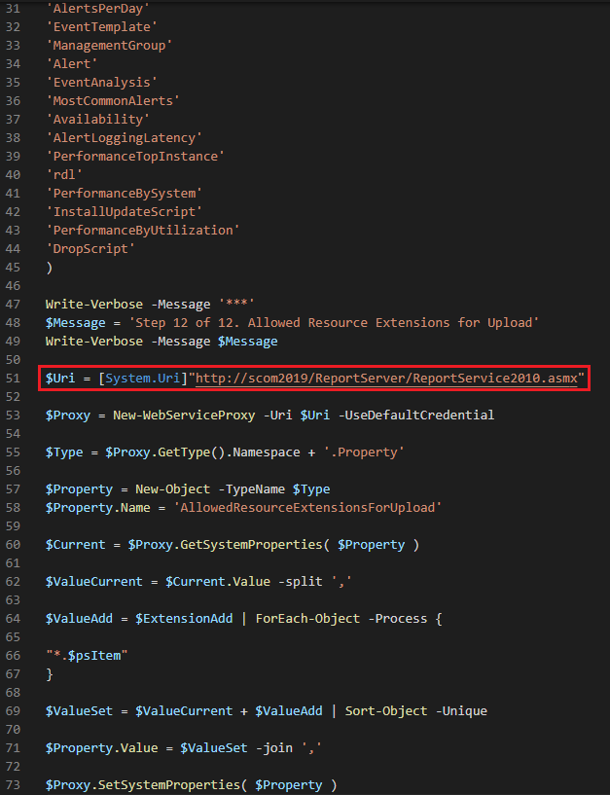Click the $ValueCurrent variable on line 62
This screenshot has width=610, height=795.
pos(94,582)
